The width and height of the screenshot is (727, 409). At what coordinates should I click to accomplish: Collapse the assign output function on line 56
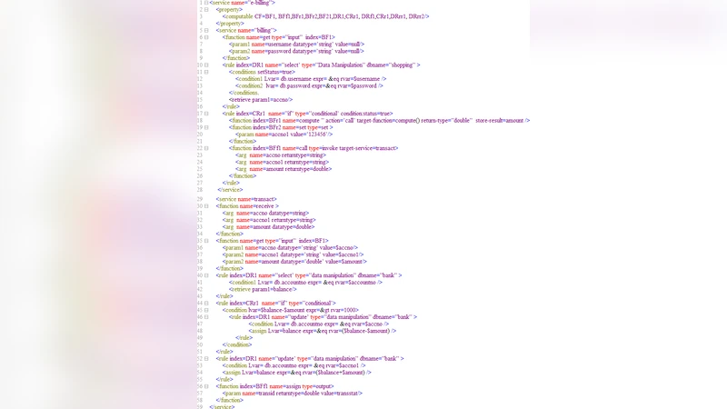coord(206,385)
